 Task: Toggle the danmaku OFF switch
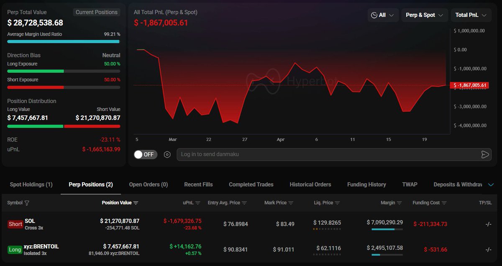145,155
